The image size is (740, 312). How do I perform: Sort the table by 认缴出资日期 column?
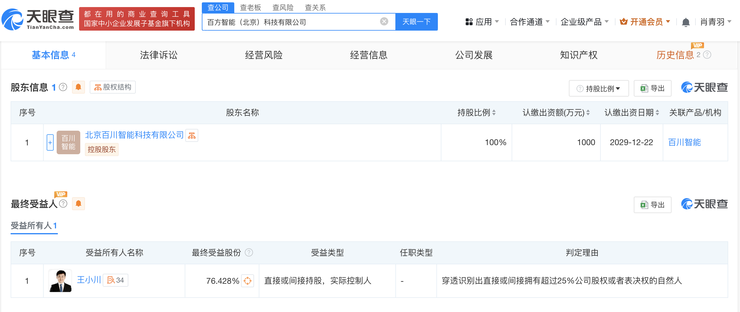pos(657,112)
